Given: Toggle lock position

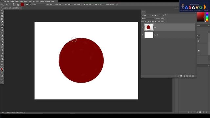Looking at the screenshot, I should 150,22.
